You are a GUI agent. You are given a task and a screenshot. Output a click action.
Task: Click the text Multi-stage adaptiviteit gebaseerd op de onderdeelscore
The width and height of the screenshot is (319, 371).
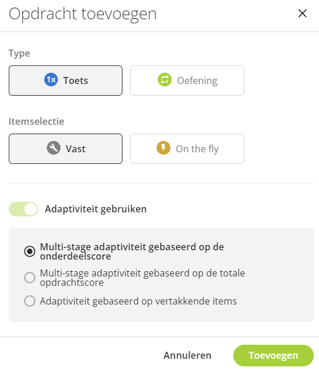click(x=132, y=251)
